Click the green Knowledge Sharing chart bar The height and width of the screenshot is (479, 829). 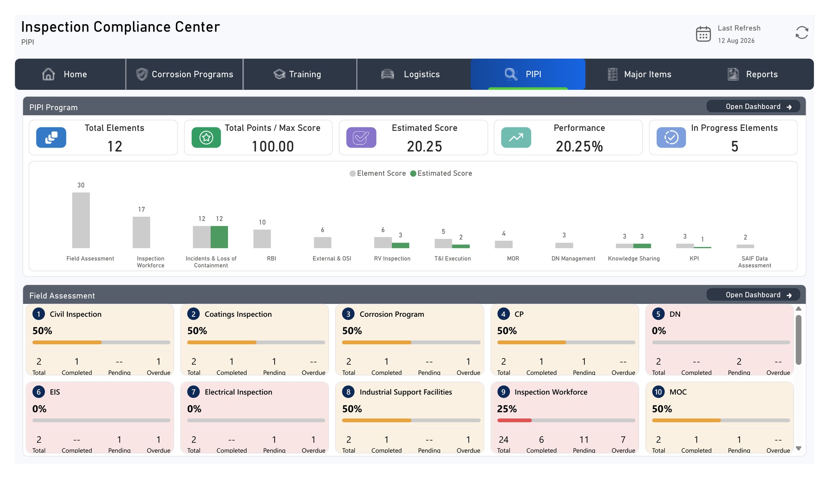(x=642, y=246)
